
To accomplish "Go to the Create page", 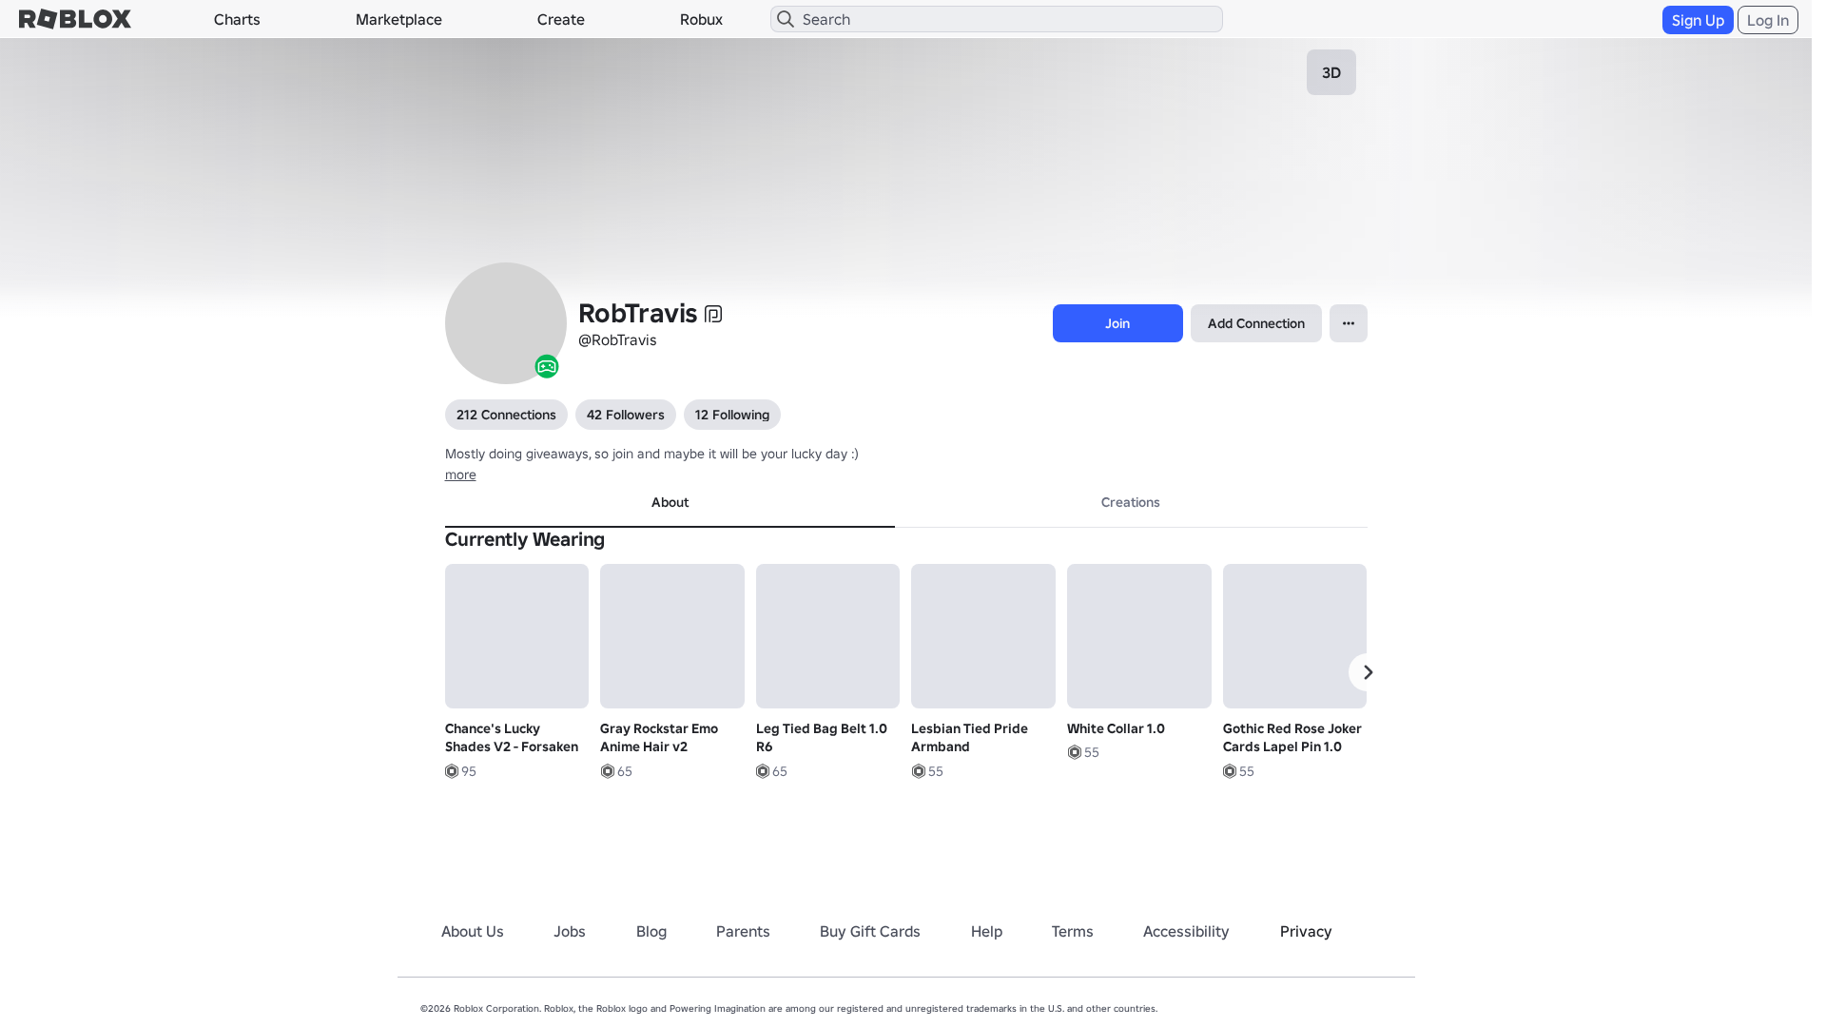I will point(561,19).
